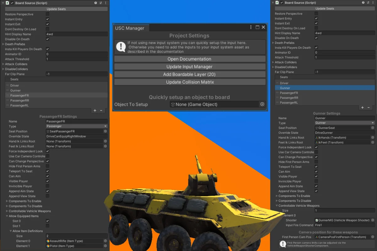
Task: Select the USC Manager tab
Action: tap(130, 28)
